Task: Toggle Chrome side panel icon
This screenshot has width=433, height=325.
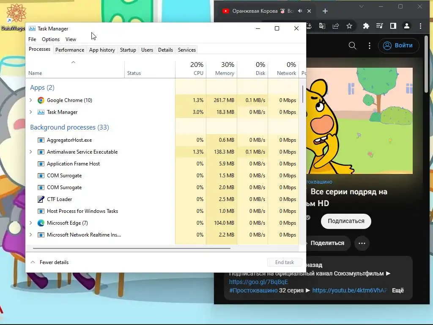Action: coord(393,26)
